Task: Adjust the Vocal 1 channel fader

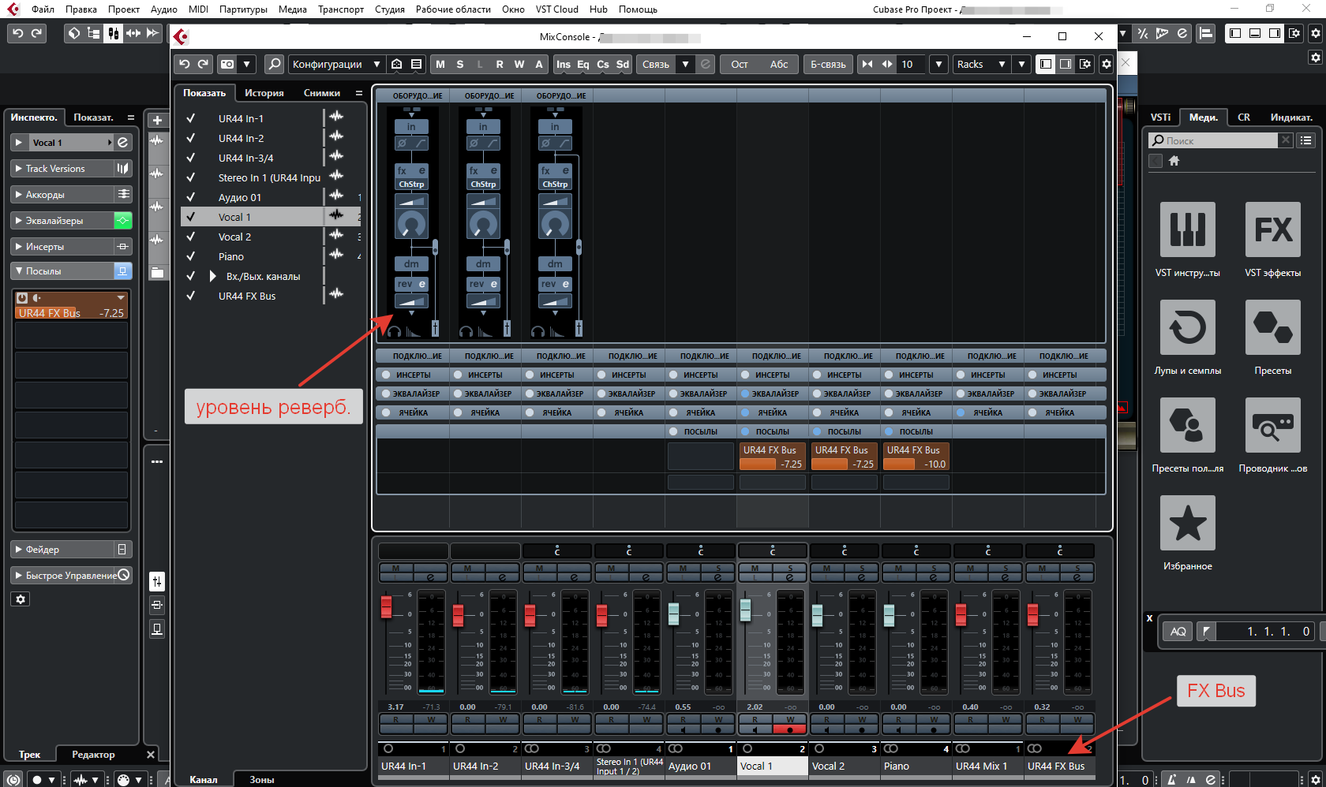Action: (745, 610)
